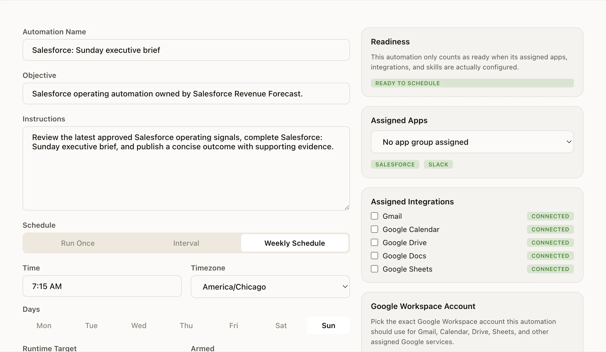Click the READY TO SCHEDULE status badge

[x=472, y=83]
